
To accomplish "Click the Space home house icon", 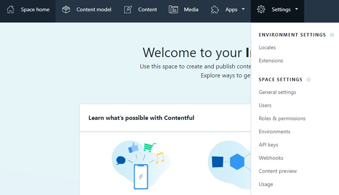I will tap(11, 9).
